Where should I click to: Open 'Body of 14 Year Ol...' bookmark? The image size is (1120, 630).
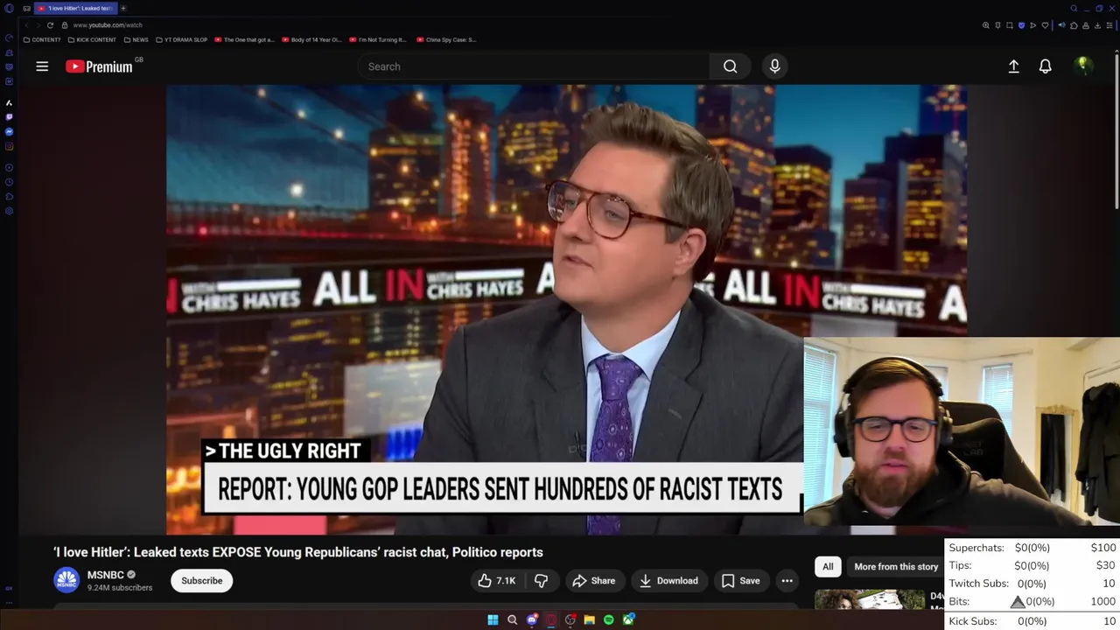311,39
